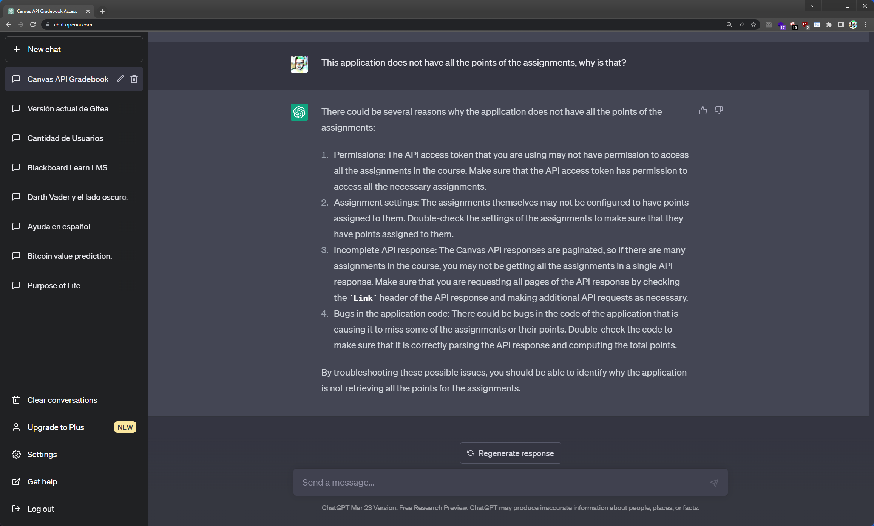The image size is (874, 526).
Task: Open the ChatGPT Mar 23 Version link
Action: 358,508
